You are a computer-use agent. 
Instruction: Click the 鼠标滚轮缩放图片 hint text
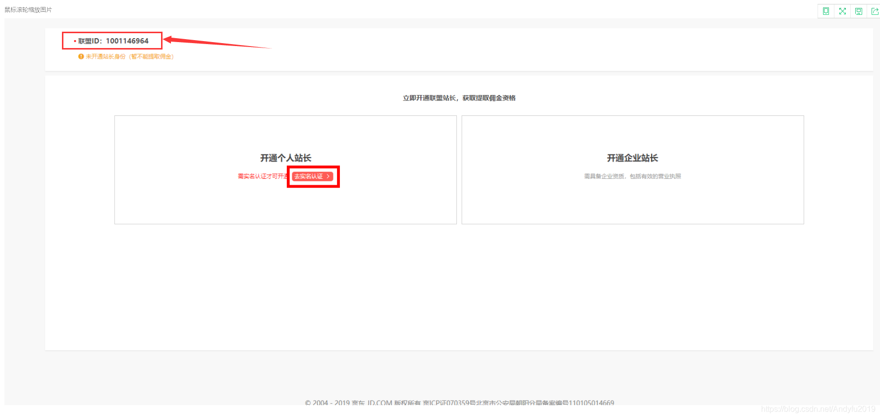28,10
